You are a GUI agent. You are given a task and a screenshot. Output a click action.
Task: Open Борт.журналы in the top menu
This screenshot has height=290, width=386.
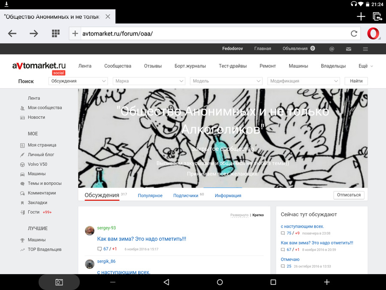(x=190, y=66)
